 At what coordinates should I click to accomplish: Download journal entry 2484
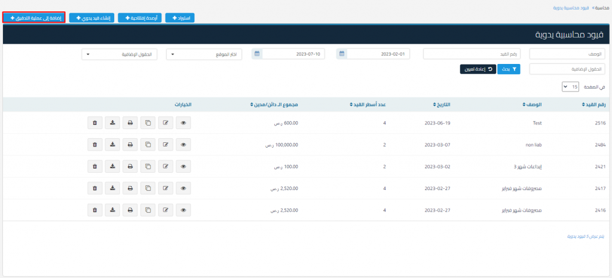(x=112, y=145)
